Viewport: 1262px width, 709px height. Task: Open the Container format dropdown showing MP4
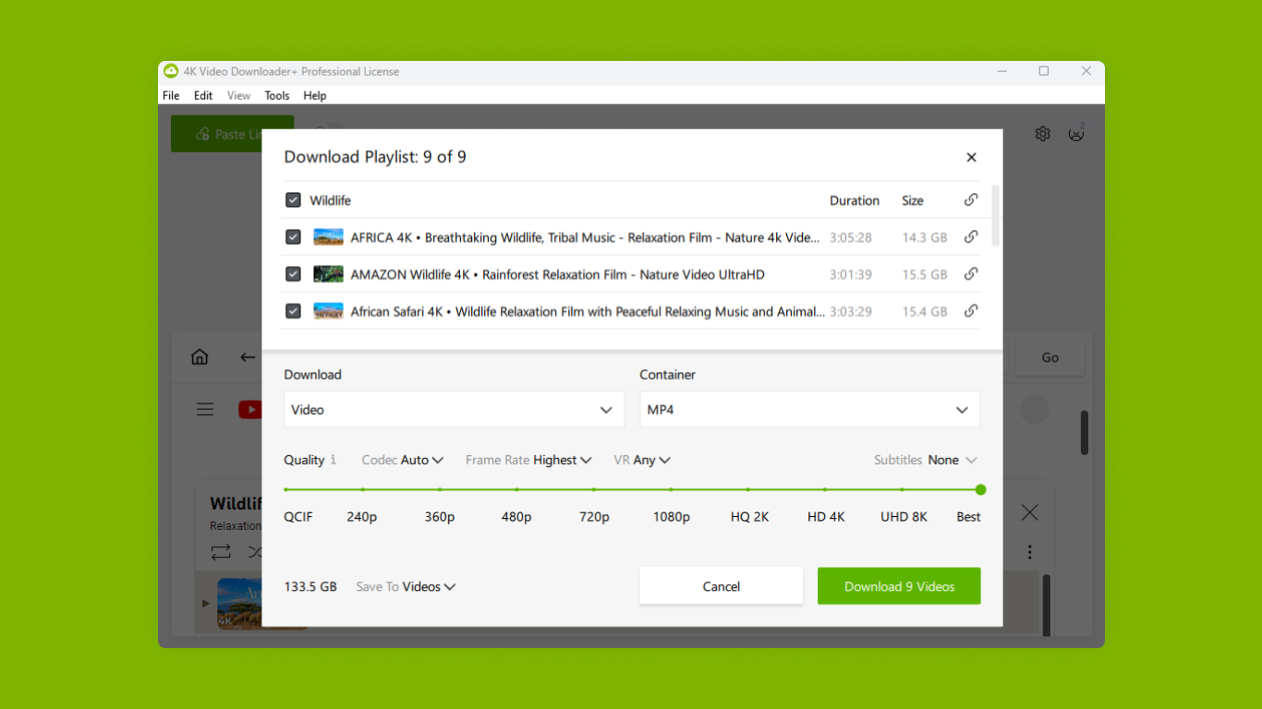809,409
